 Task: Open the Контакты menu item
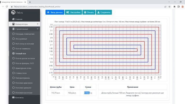24,98
